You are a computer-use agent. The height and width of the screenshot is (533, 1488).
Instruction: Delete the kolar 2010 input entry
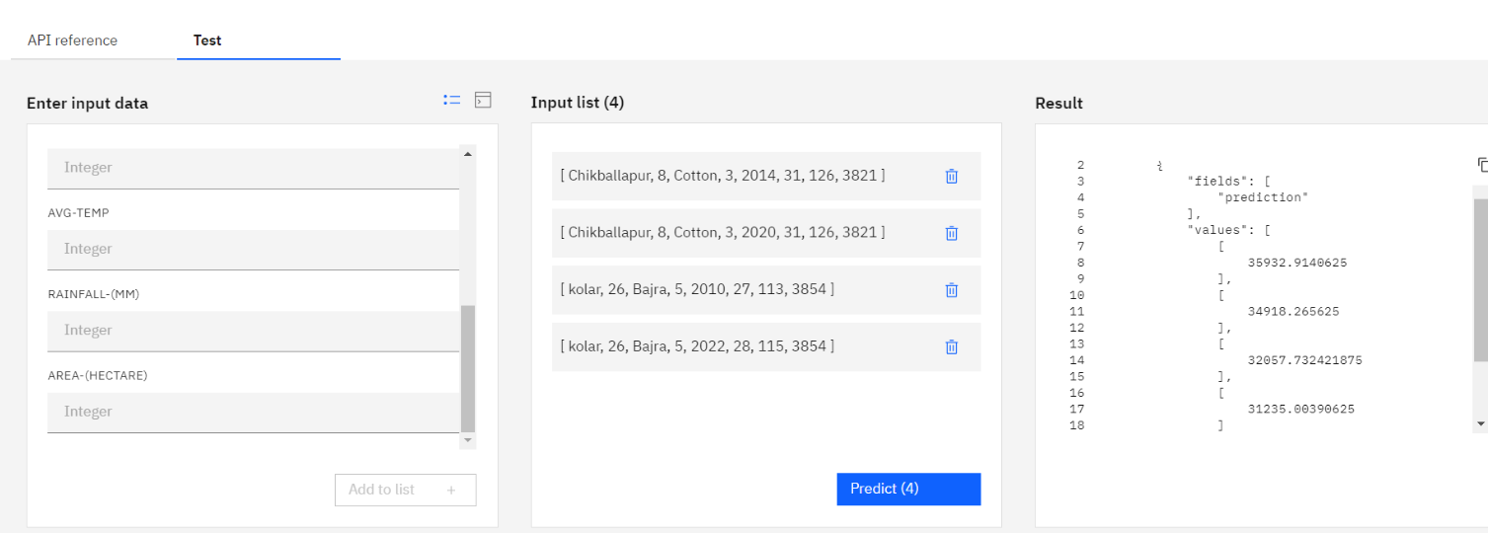(952, 290)
